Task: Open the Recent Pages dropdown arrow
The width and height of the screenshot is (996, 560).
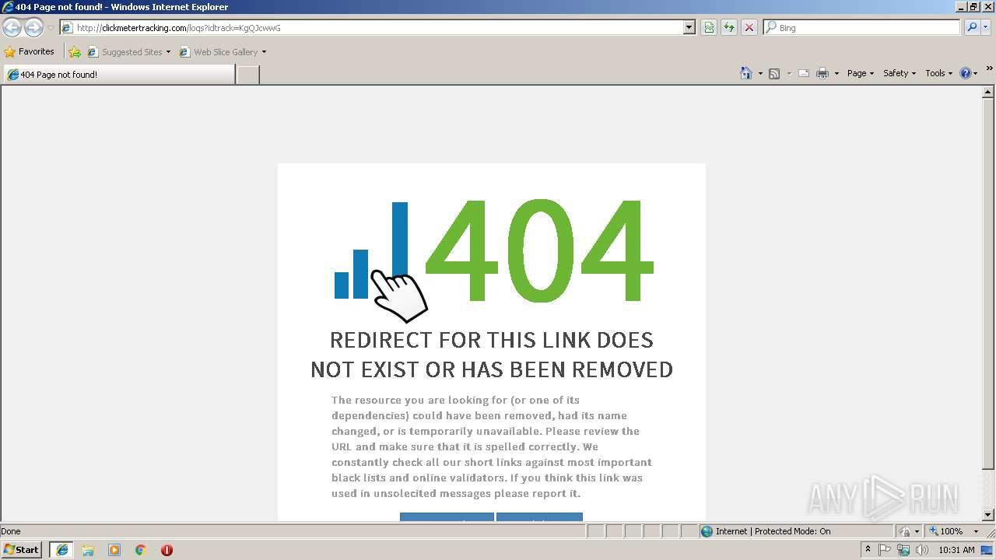Action: [x=51, y=28]
